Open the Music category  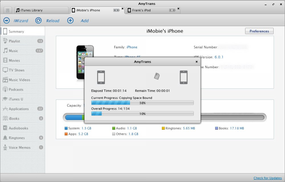click(22, 51)
